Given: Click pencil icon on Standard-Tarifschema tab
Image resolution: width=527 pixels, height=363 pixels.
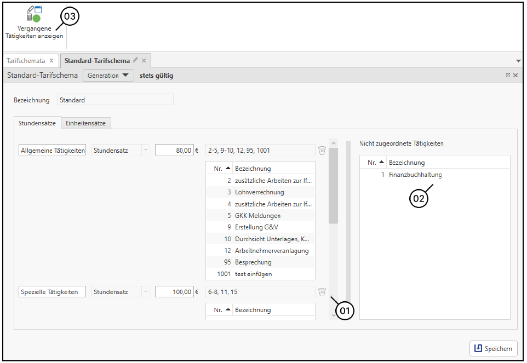Looking at the screenshot, I should click(135, 60).
